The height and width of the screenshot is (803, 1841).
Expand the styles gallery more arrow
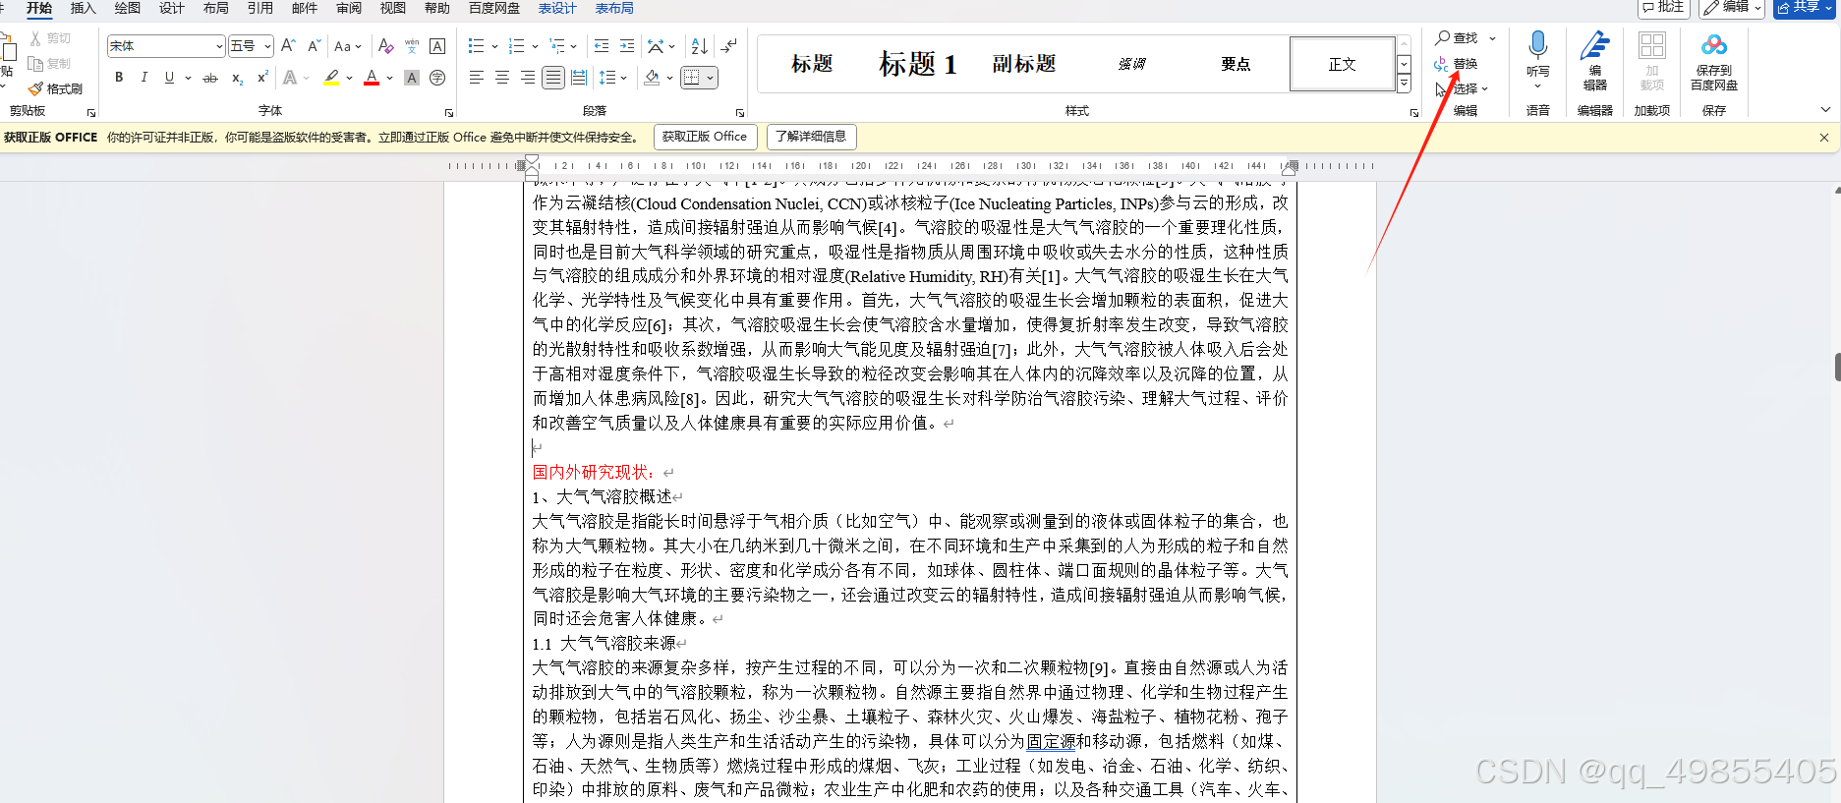click(1404, 85)
